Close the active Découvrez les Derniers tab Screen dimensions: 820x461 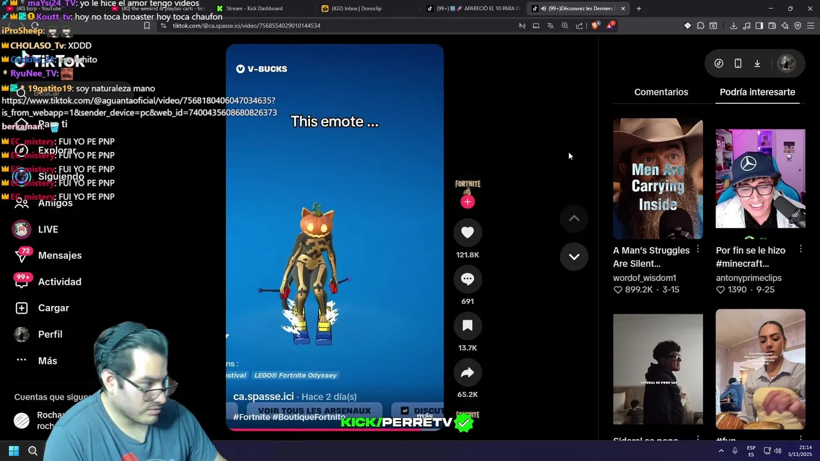pos(623,8)
